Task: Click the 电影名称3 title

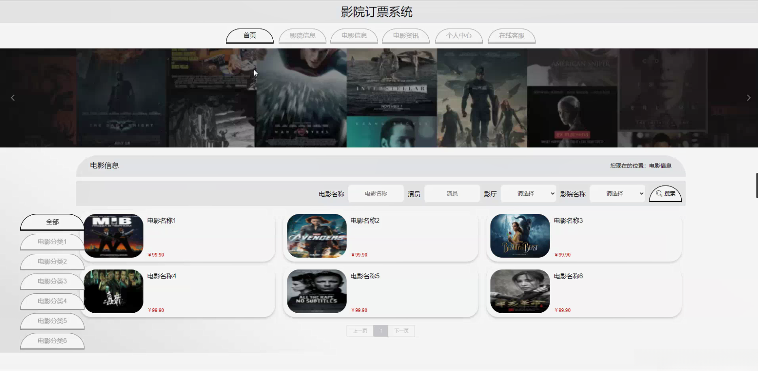Action: (x=568, y=221)
